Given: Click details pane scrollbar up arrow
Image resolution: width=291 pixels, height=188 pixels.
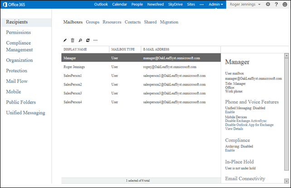Looking at the screenshot, I should click(x=286, y=56).
